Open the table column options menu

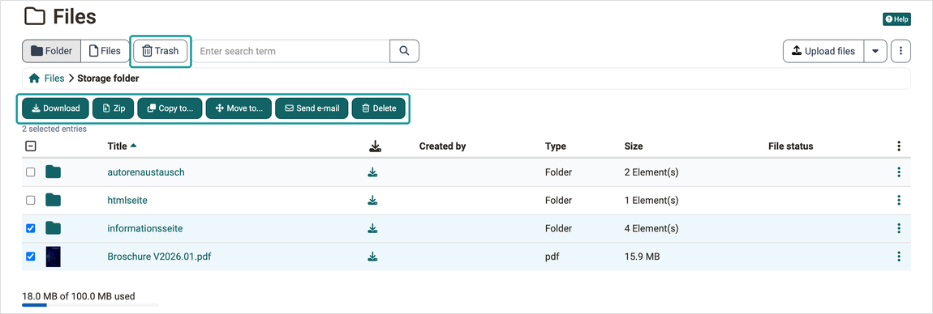(x=898, y=146)
